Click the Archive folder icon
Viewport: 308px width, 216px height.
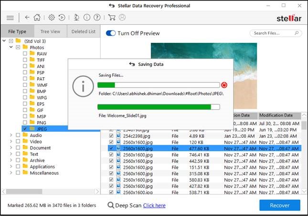(x=25, y=160)
